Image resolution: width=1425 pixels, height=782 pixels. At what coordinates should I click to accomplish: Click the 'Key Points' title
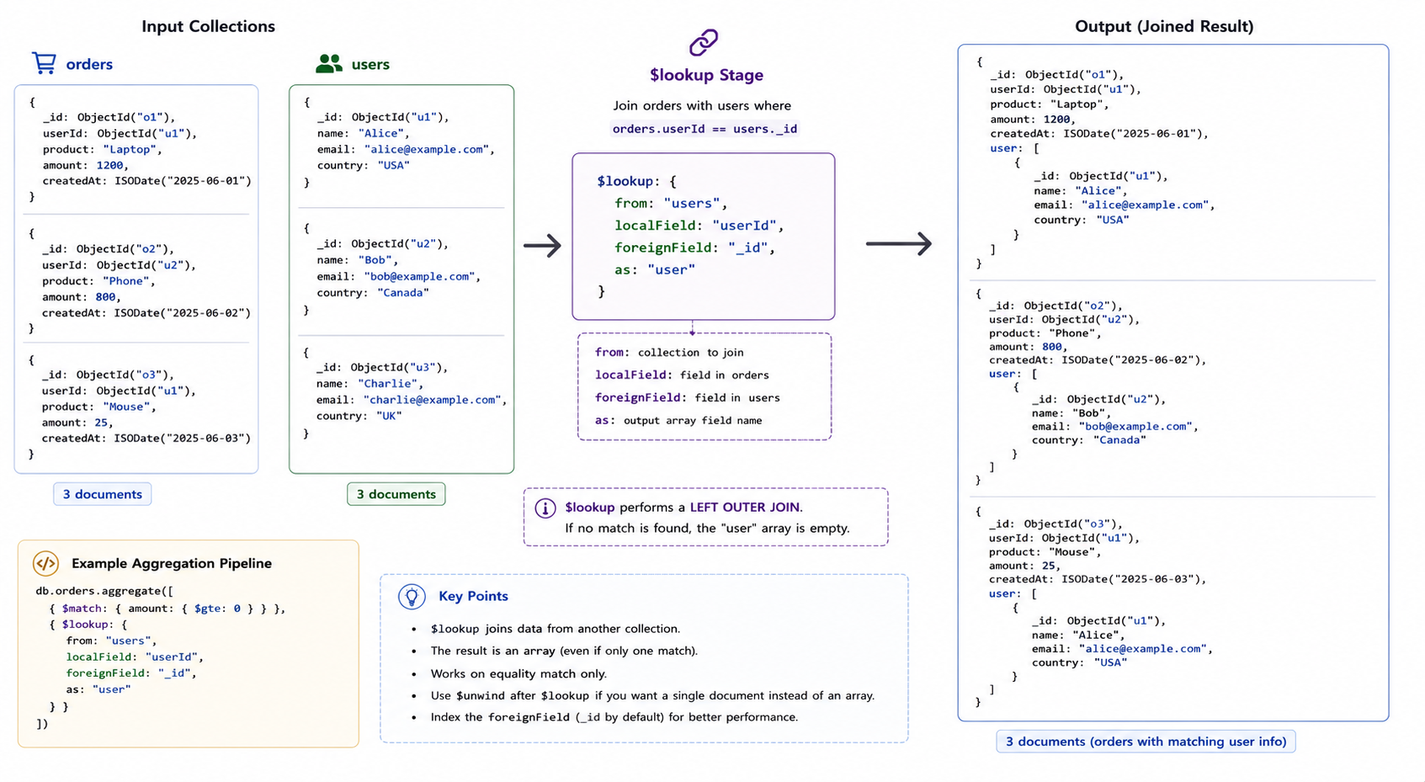point(473,596)
